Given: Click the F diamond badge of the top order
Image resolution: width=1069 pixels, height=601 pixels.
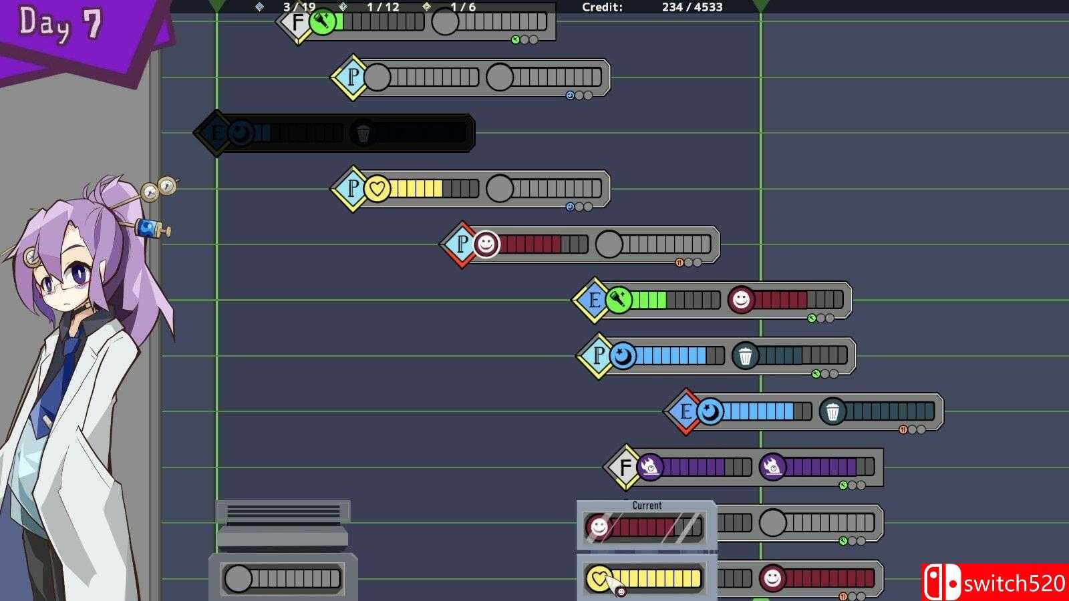Looking at the screenshot, I should coord(297,22).
